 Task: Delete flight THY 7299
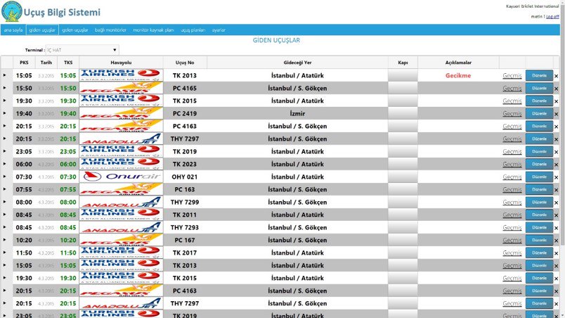point(556,203)
